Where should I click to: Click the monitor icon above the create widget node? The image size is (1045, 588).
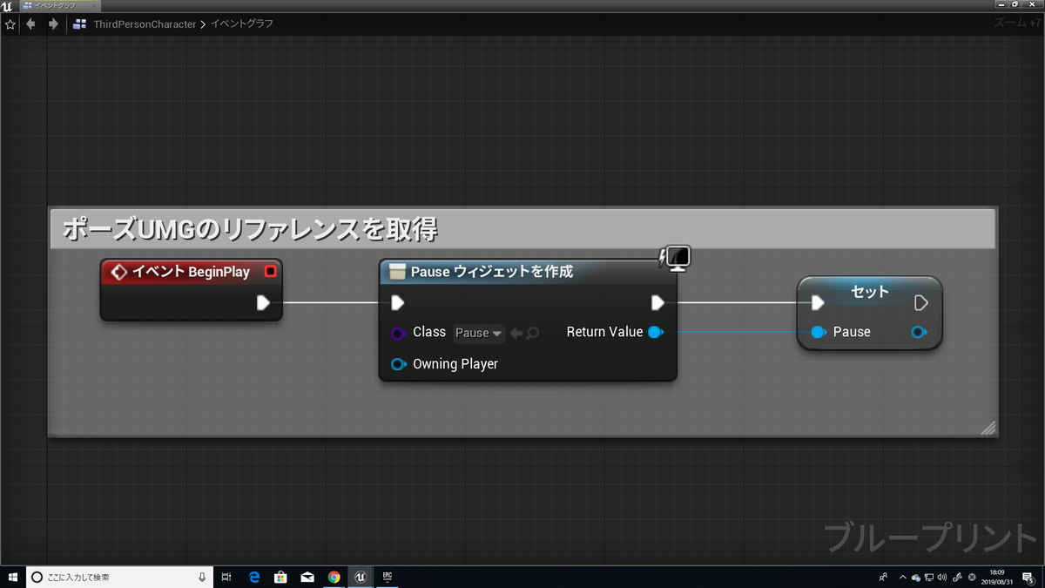(x=677, y=258)
